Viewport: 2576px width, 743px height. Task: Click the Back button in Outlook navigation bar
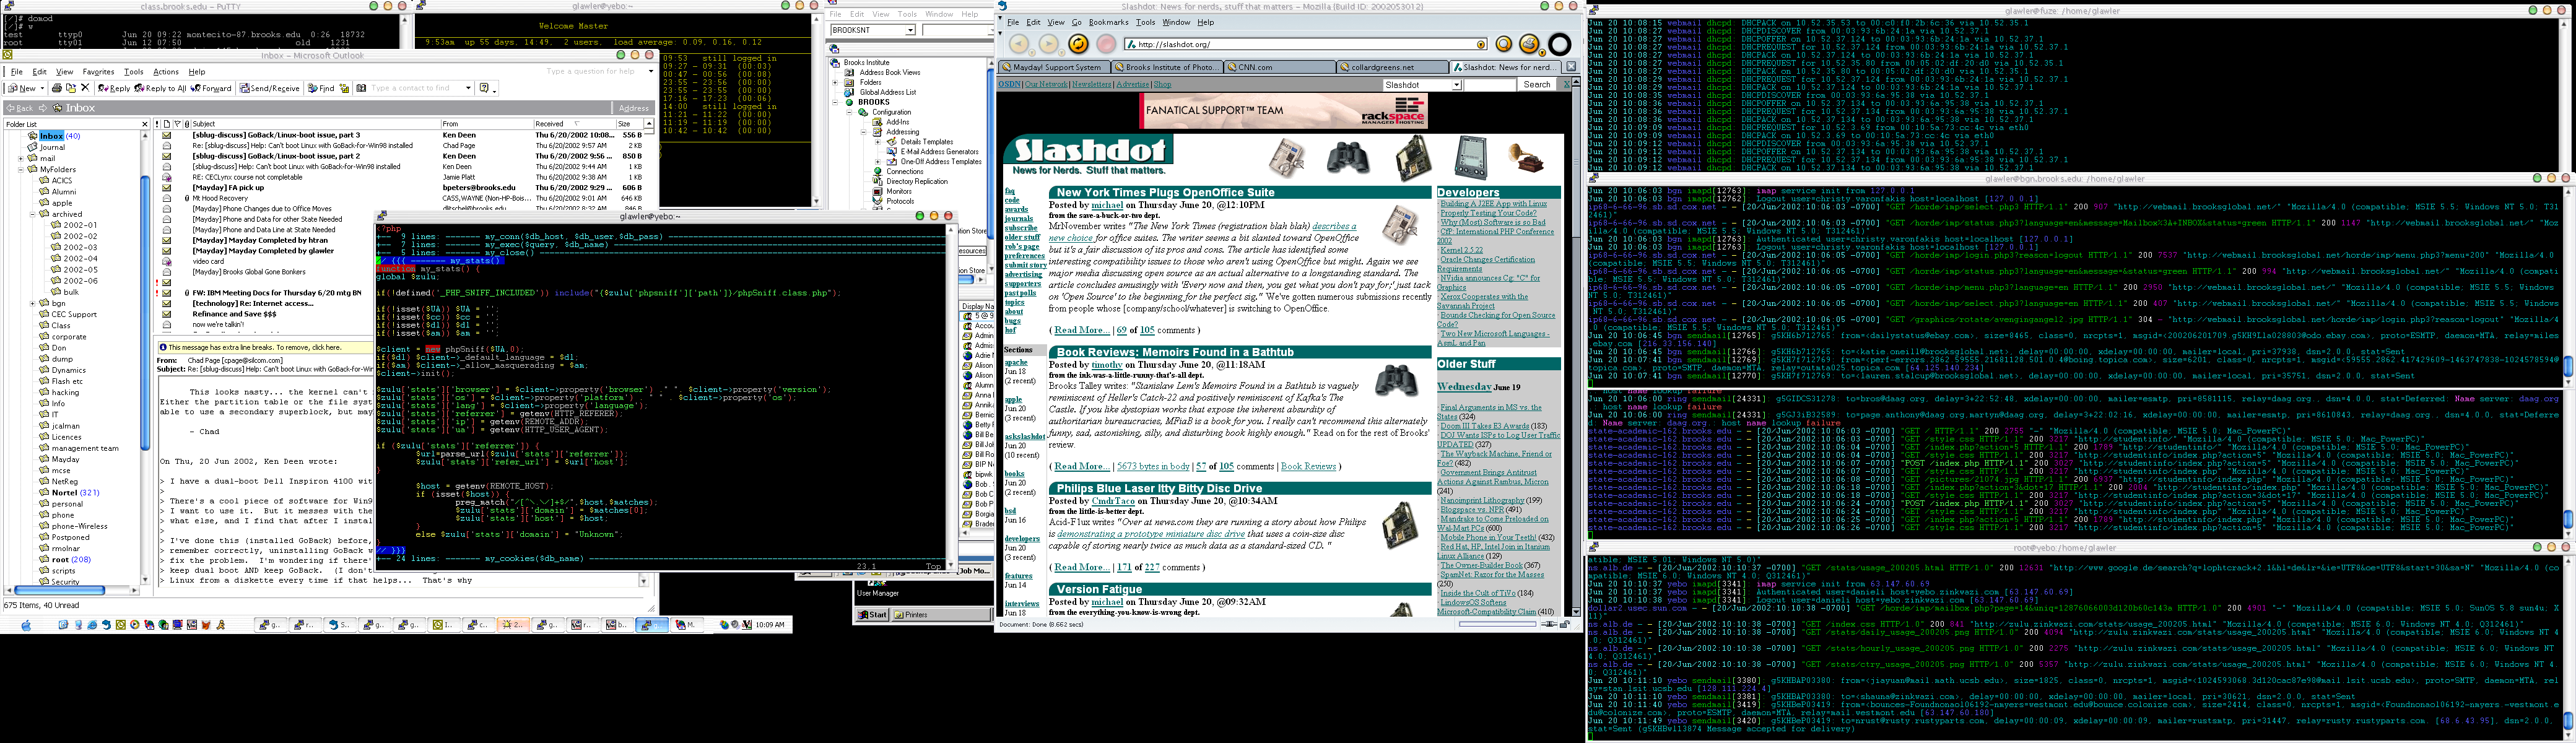(20, 108)
